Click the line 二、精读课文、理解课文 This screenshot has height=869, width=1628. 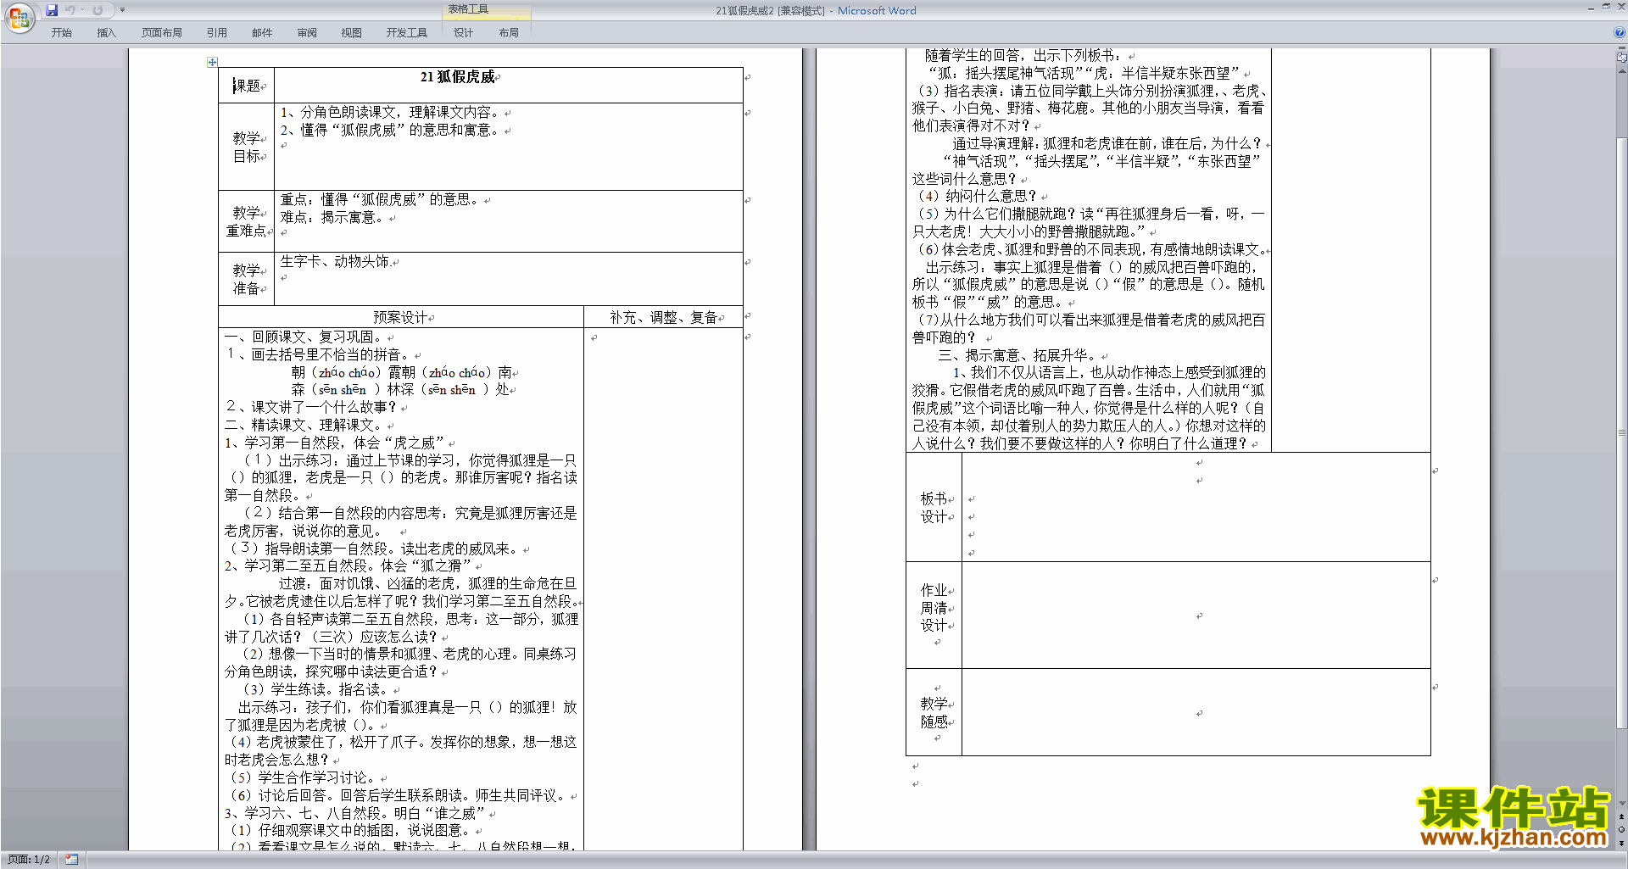[305, 425]
